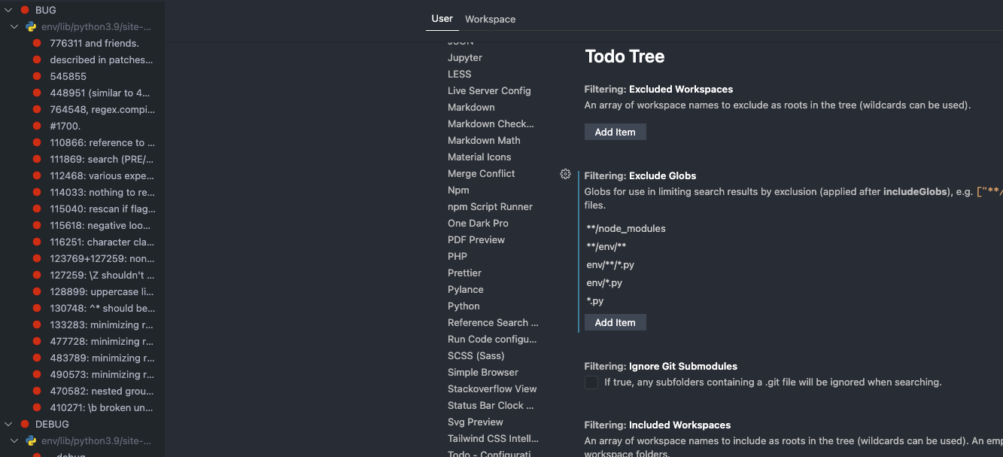Click the red dot beside '#1700.' todo
Image resolution: width=1003 pixels, height=457 pixels.
pos(36,126)
